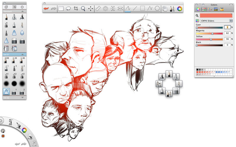Select Flood Fill All Layers bucket
This screenshot has width=236, height=147.
[x=14, y=49]
